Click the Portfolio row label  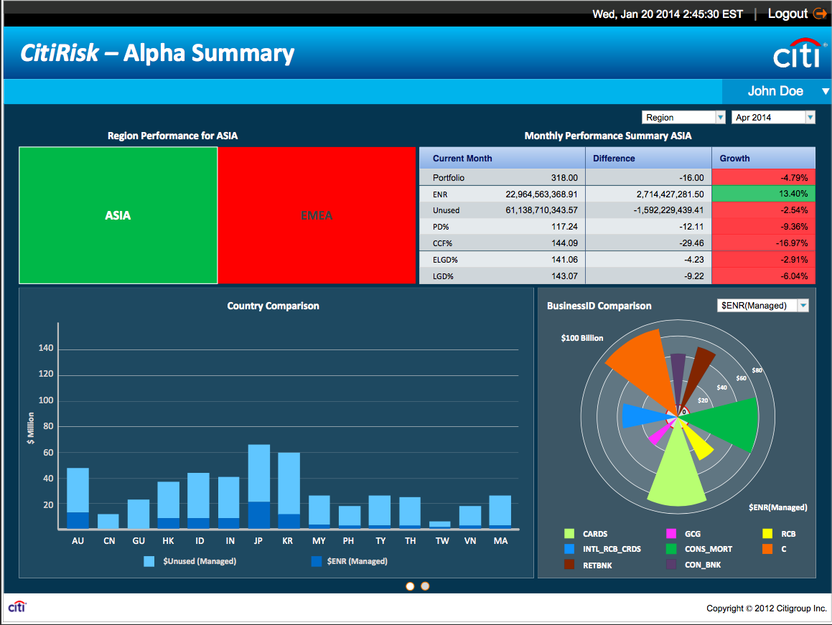click(449, 178)
